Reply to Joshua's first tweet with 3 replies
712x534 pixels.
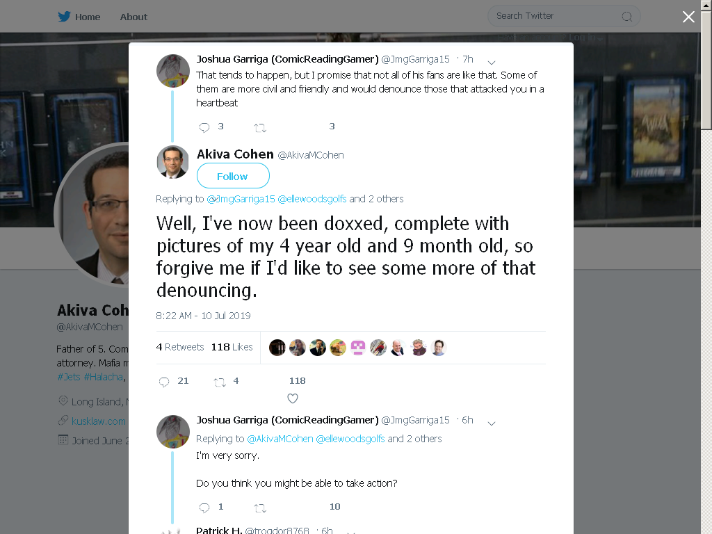click(x=204, y=127)
